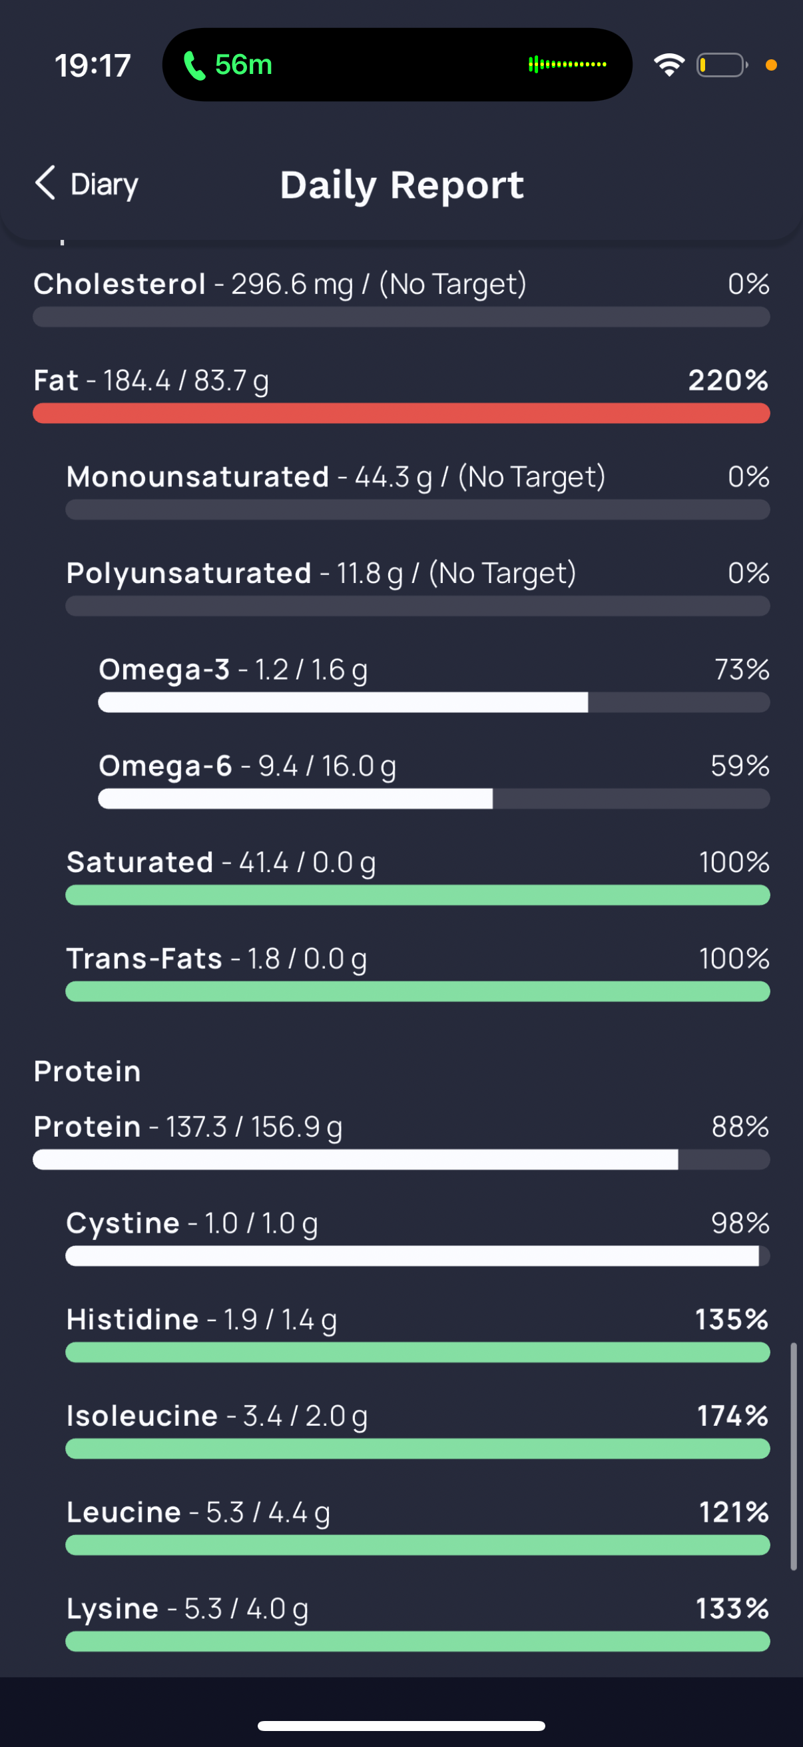Open the green phone call indicator
Image resolution: width=803 pixels, height=1747 pixels.
click(x=228, y=65)
